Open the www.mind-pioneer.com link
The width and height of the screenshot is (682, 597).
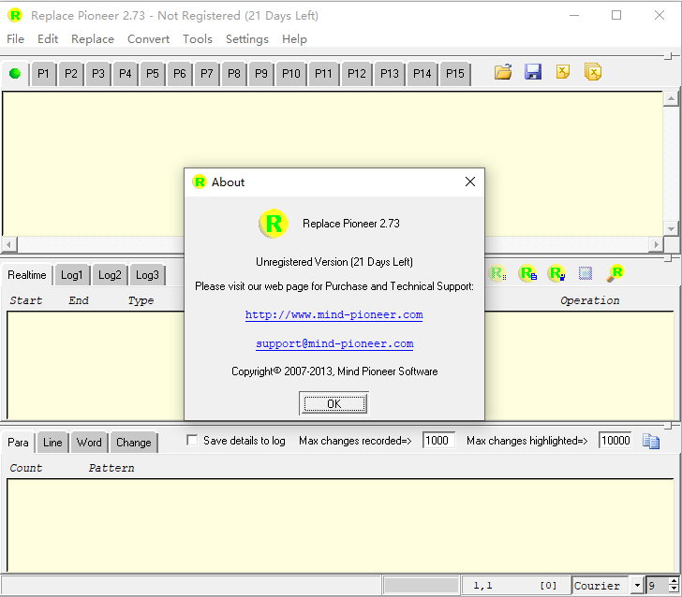click(334, 314)
